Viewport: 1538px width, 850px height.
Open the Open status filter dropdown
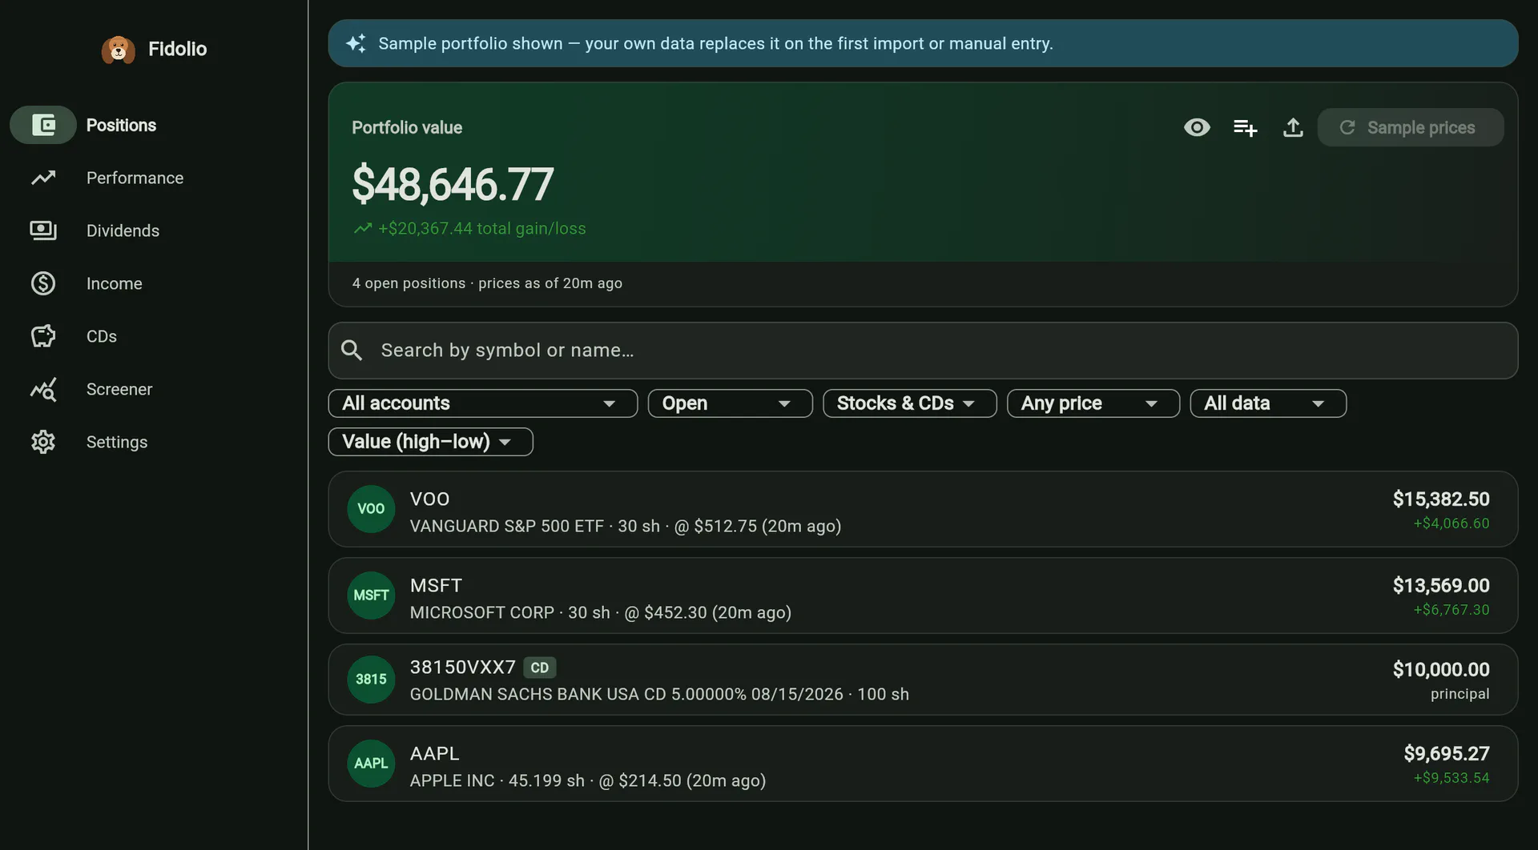coord(731,403)
